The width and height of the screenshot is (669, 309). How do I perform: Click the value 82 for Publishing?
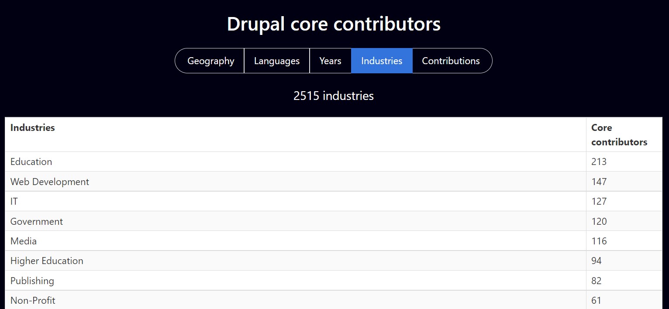pos(597,281)
